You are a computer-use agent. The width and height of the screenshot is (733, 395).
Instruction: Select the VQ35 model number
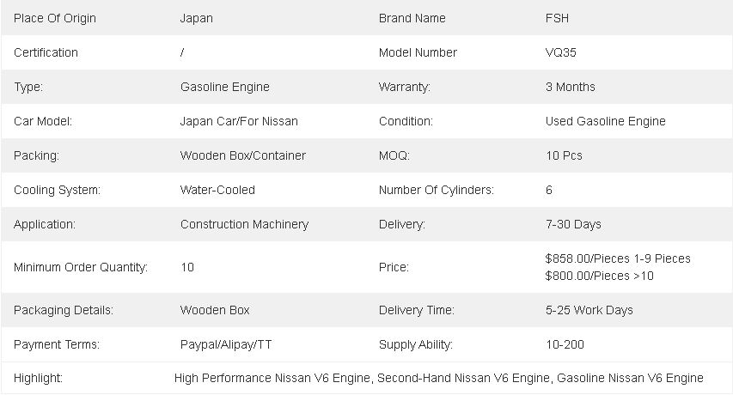click(x=560, y=52)
